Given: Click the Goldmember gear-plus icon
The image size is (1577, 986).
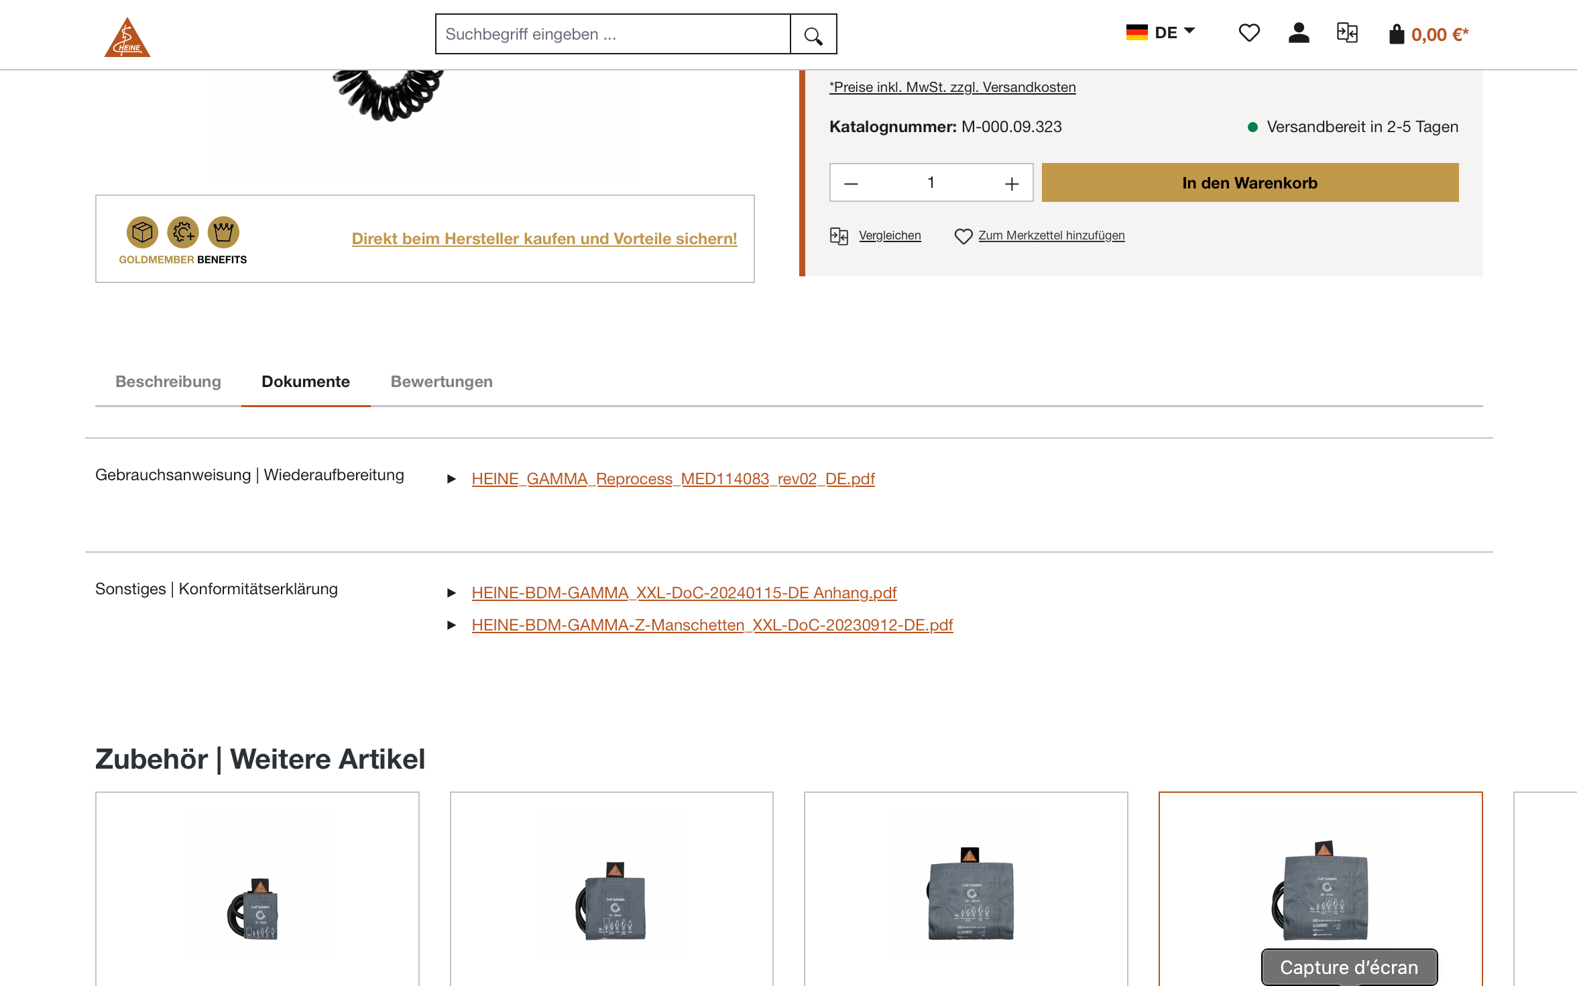Looking at the screenshot, I should pos(183,233).
